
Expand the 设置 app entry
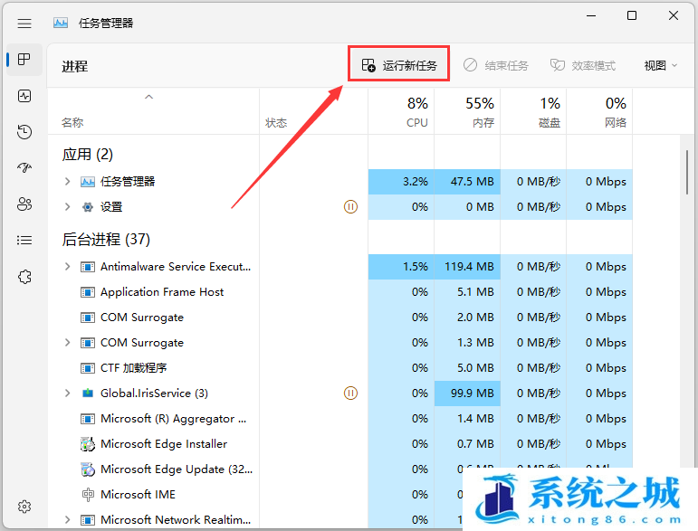67,207
